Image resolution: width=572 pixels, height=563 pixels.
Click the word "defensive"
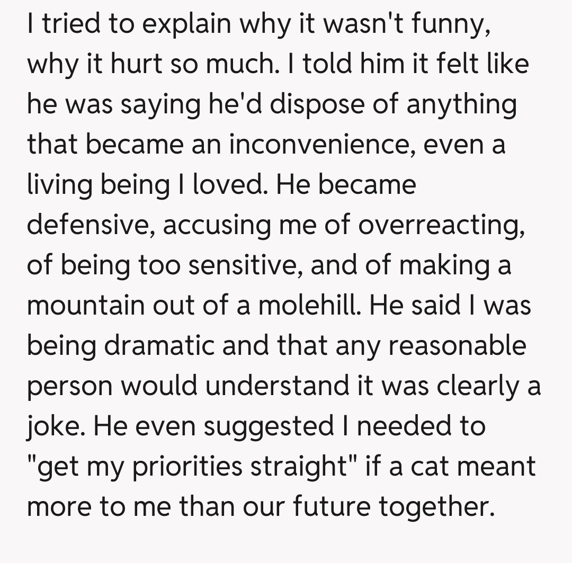coord(90,225)
